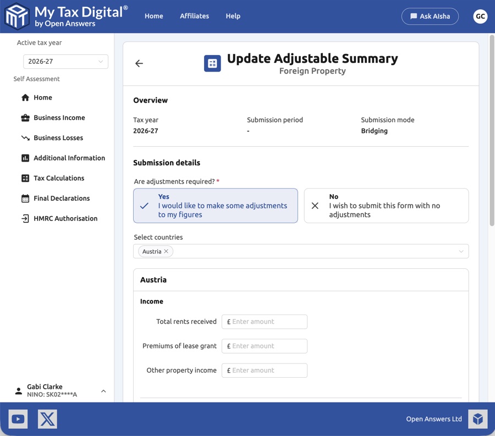Open the Help menu item
The image size is (495, 436).
point(233,16)
